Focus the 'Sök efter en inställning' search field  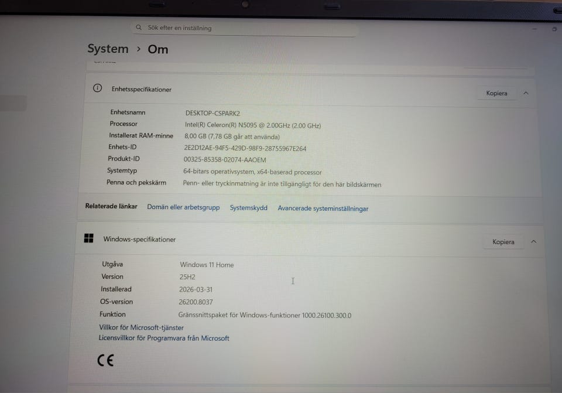coord(245,28)
